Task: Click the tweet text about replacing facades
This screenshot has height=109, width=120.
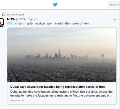Action: 53,23
